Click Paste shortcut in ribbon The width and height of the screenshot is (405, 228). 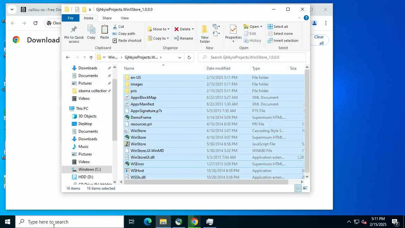tap(127, 41)
